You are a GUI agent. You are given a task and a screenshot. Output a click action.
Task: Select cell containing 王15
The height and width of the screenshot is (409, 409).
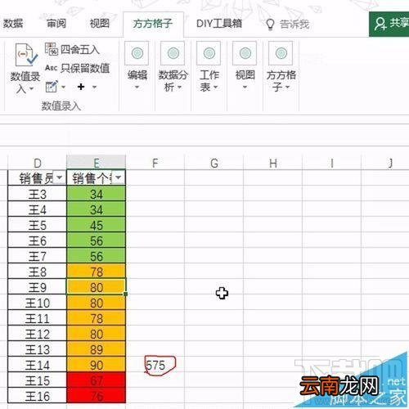38,380
